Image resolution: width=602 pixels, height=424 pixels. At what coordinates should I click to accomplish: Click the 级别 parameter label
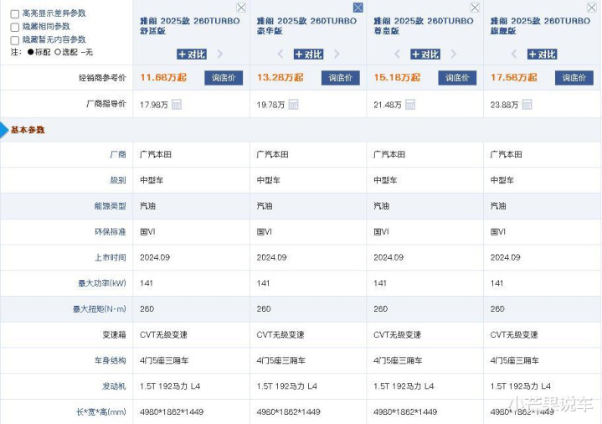(118, 180)
